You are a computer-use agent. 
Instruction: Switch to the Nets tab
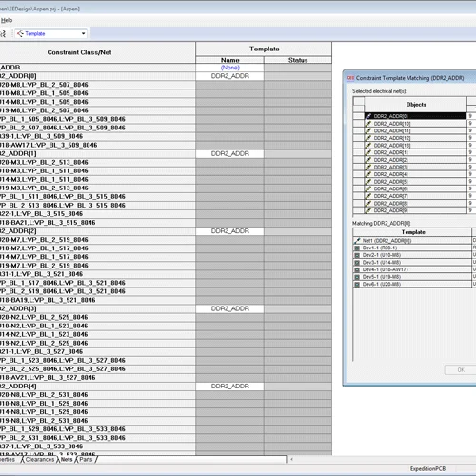(x=67, y=460)
